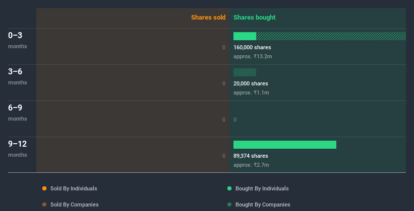
Task: Click the 9–12 months row label
Action: 18,149
